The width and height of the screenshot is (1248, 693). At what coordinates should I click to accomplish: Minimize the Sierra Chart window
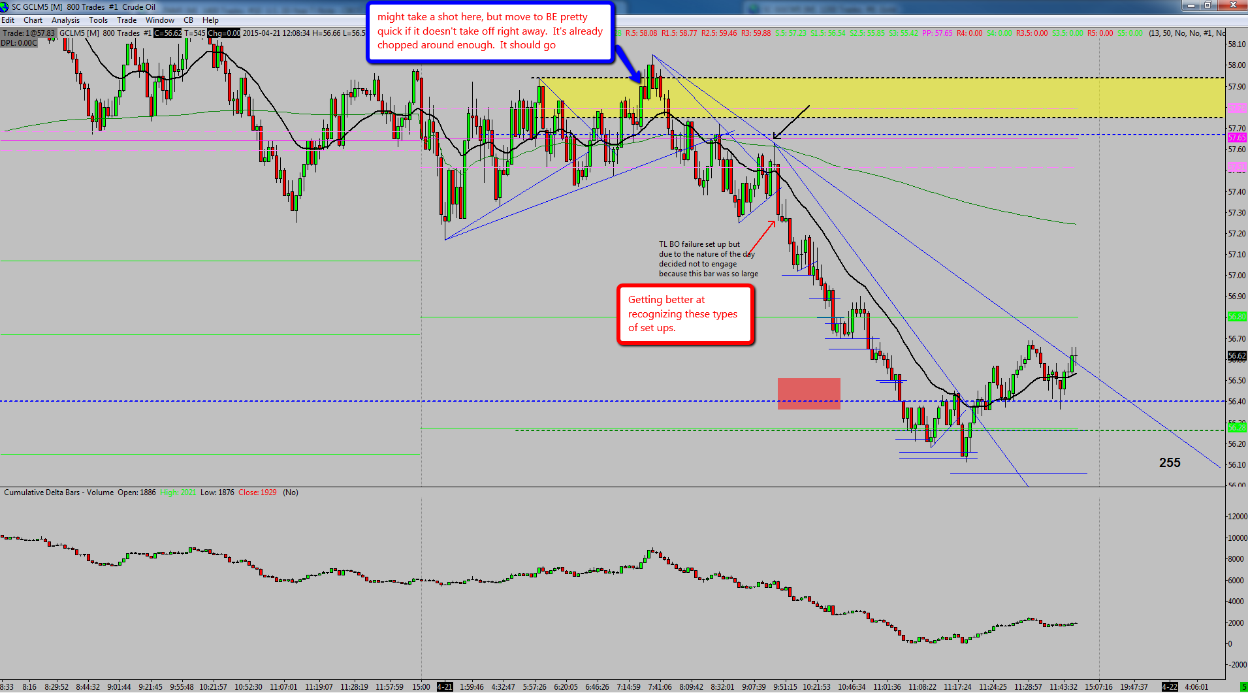point(1191,5)
